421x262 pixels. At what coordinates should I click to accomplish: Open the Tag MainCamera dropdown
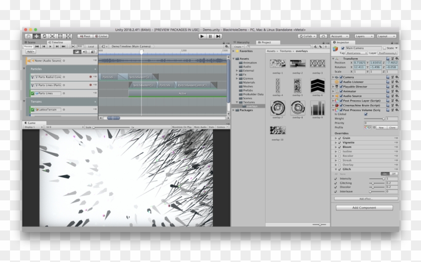point(356,53)
